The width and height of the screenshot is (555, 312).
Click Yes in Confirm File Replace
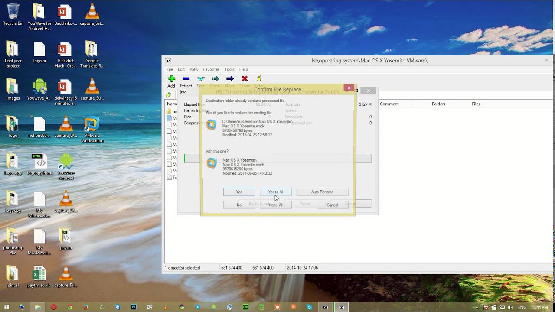click(239, 192)
